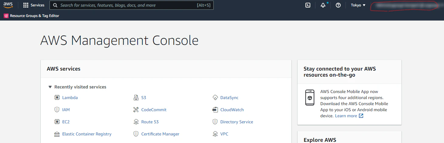Viewport: 444px width, 143px height.
Task: Open the Directory Service link
Action: 237,122
